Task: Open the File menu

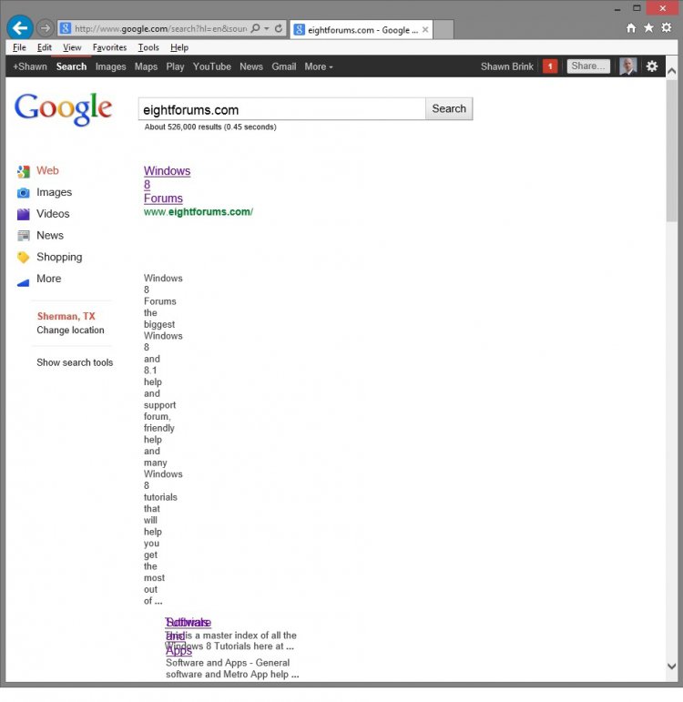Action: [19, 47]
